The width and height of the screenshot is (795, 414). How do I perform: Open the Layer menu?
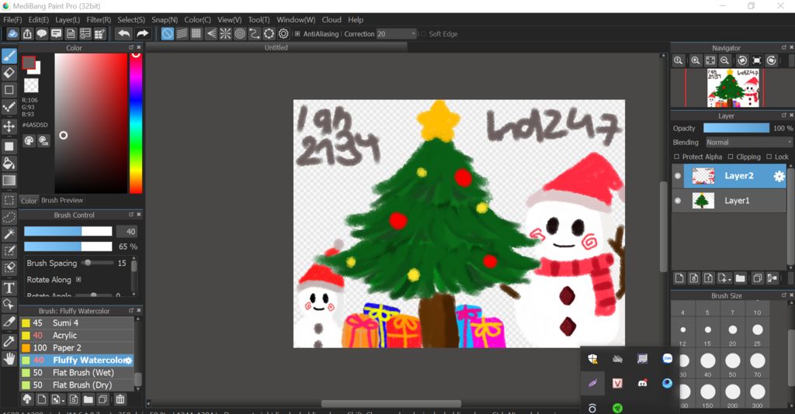(x=68, y=19)
